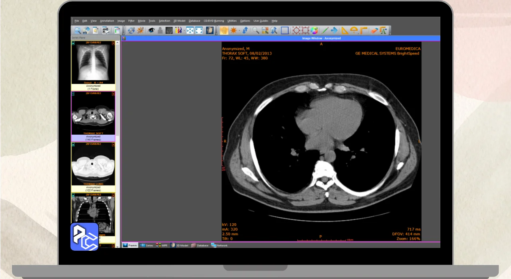Click the eraser annotation tool
Viewport: 511px width, 279px height.
374,30
